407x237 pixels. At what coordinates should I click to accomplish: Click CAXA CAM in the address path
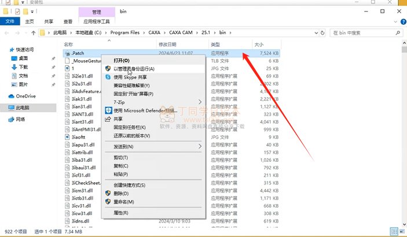(181, 33)
